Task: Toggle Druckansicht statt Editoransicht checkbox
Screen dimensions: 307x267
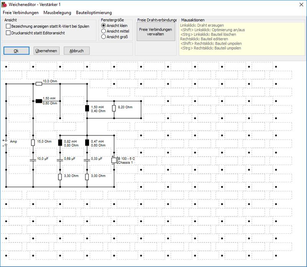Action: click(8, 33)
